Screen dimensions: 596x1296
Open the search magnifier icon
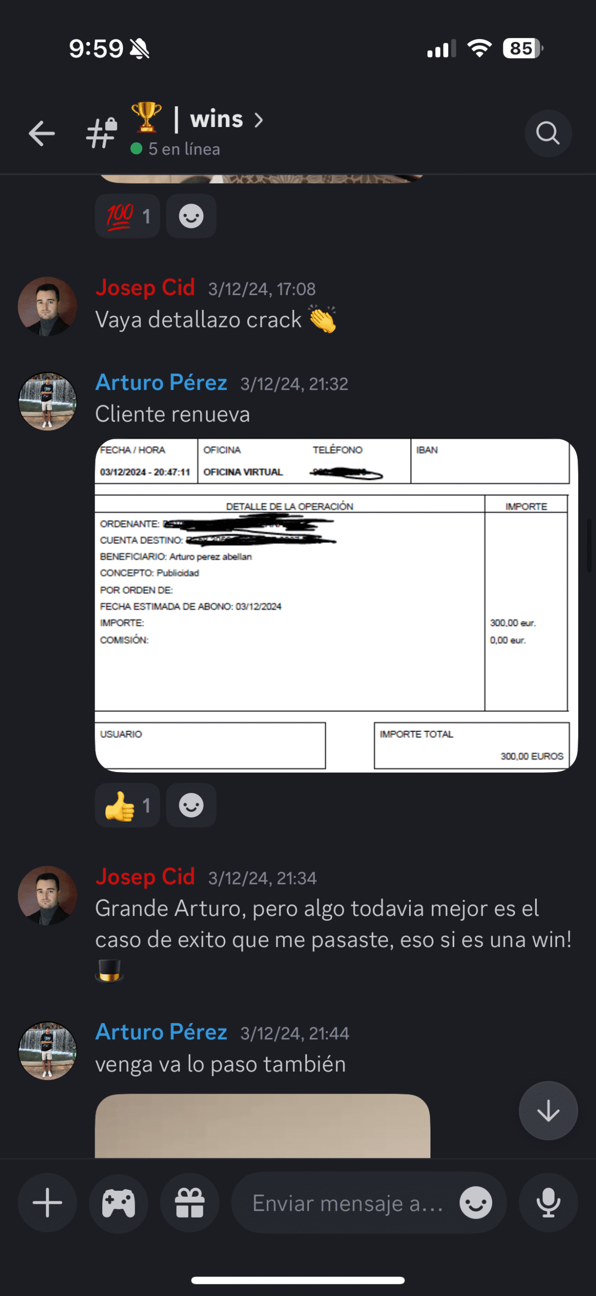tap(548, 133)
